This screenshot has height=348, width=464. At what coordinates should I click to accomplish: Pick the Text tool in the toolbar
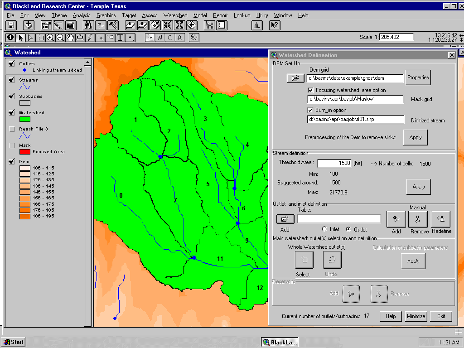121,38
